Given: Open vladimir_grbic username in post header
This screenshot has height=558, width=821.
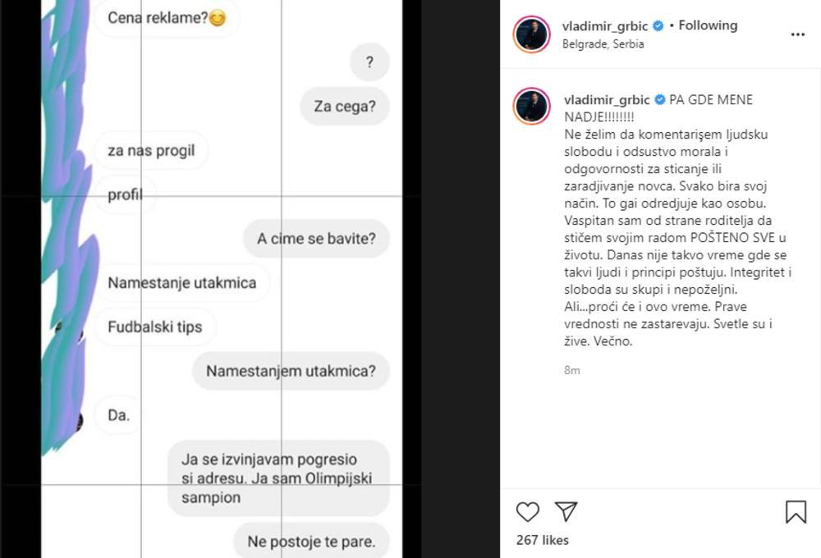Looking at the screenshot, I should (x=605, y=25).
